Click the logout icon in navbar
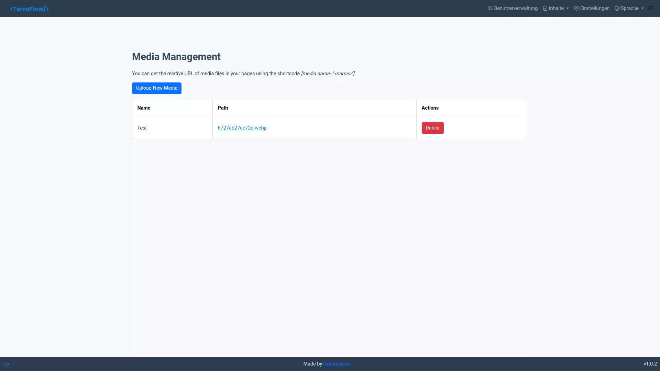The height and width of the screenshot is (371, 660). point(651,8)
